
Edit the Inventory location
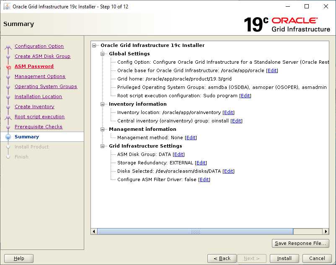229,112
